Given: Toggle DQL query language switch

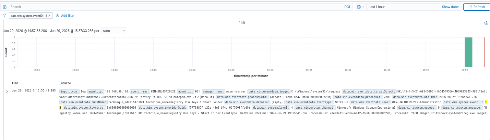Looking at the screenshot, I should click(x=347, y=7).
